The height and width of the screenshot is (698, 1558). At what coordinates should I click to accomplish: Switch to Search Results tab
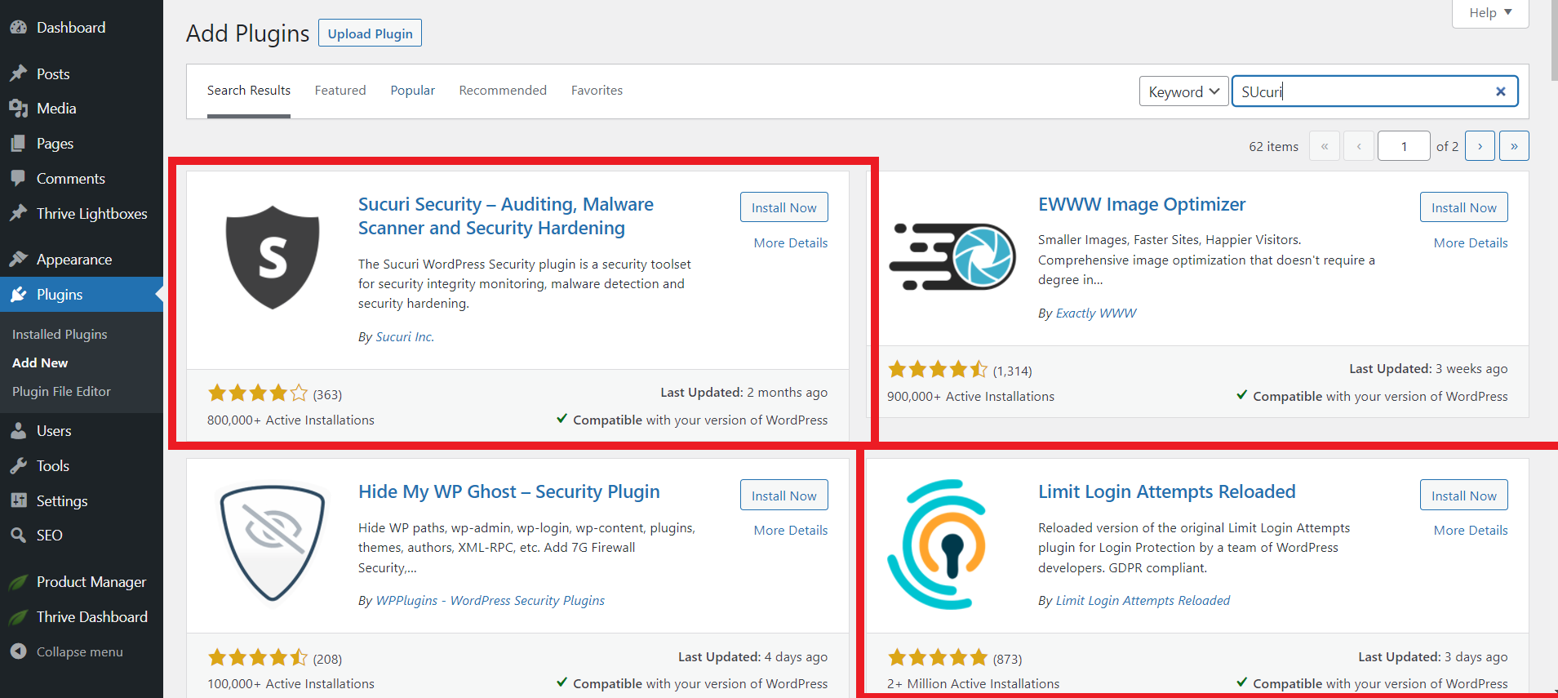coord(249,90)
